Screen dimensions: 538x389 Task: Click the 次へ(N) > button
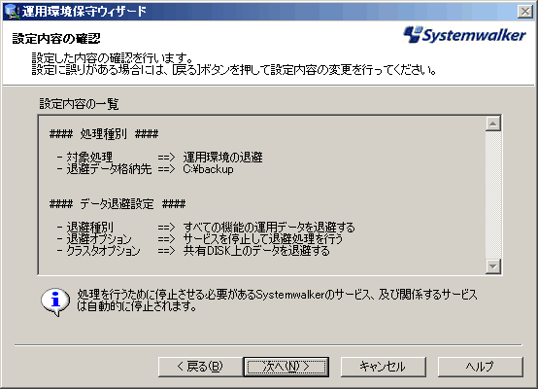tap(286, 367)
